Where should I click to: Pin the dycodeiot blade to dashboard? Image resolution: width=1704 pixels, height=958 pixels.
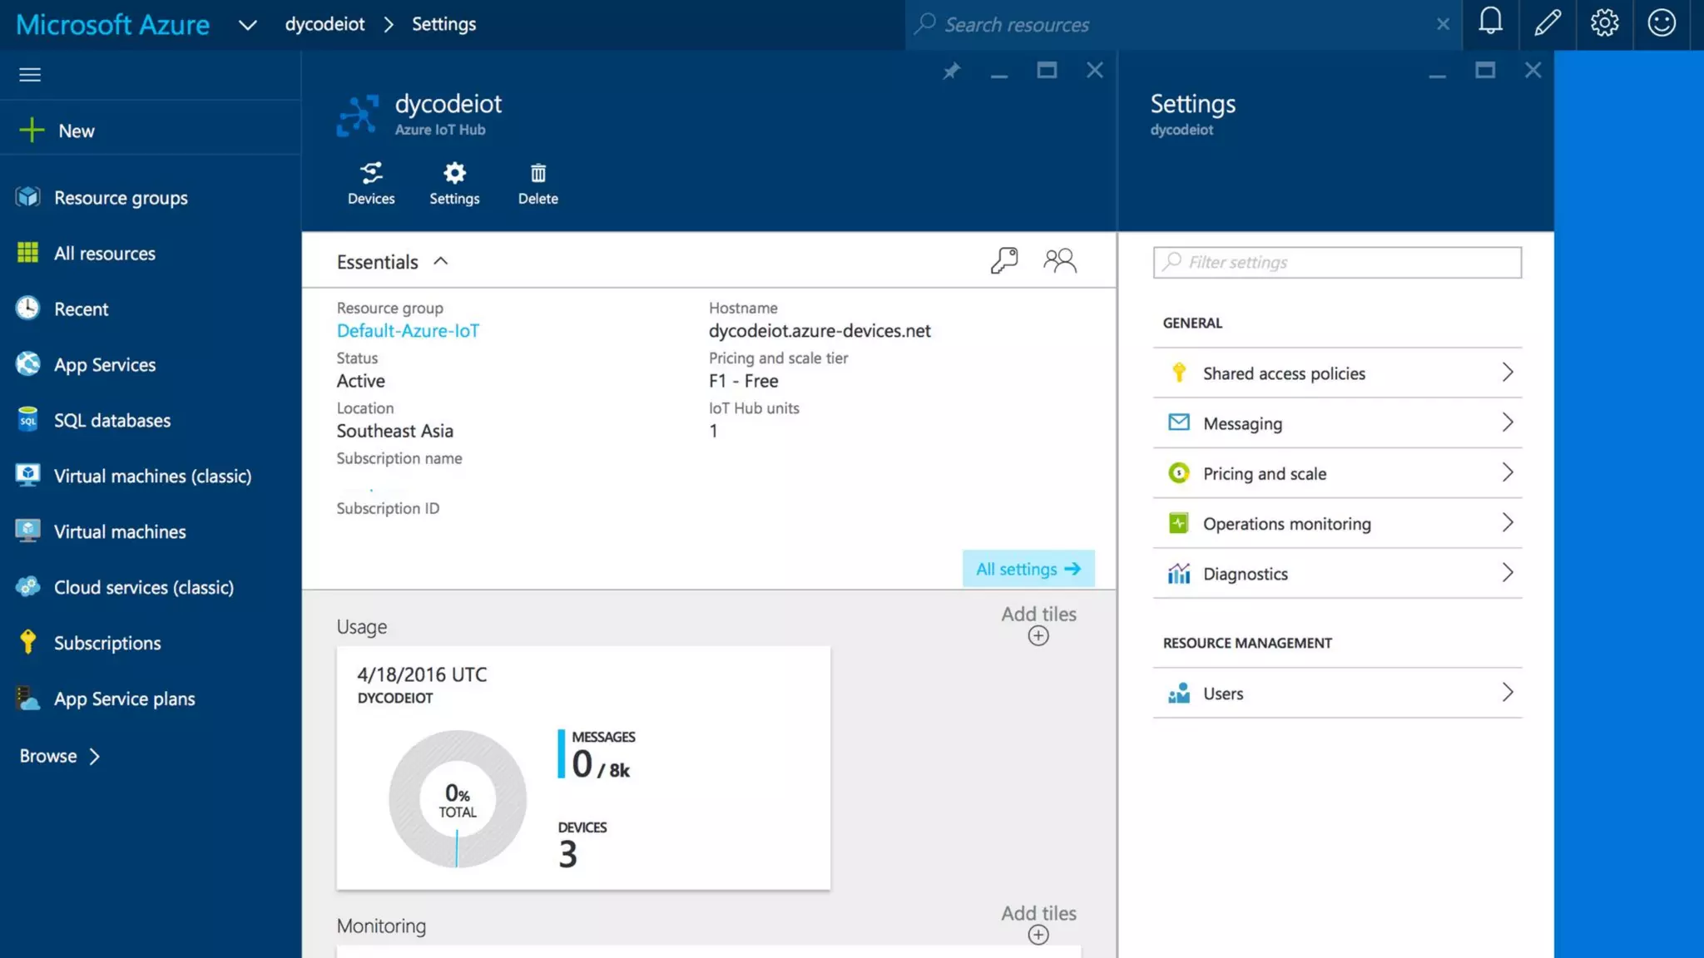click(x=951, y=72)
